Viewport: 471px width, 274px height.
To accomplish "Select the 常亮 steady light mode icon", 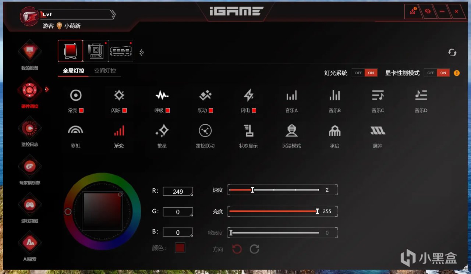I will (x=76, y=96).
